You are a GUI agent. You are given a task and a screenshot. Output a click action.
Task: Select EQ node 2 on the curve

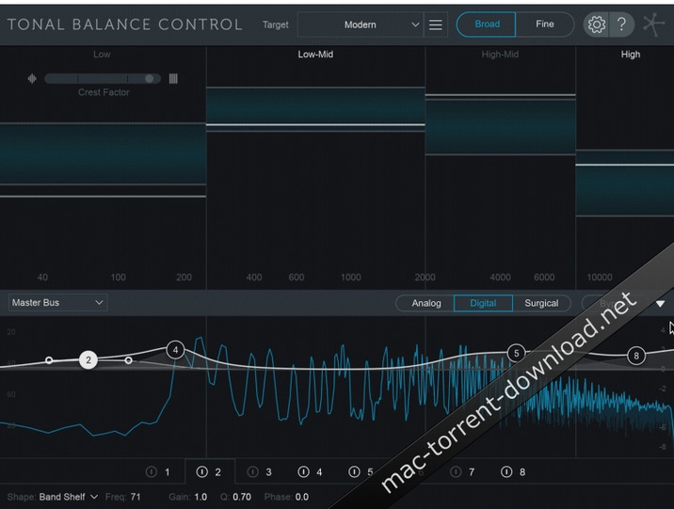(88, 360)
